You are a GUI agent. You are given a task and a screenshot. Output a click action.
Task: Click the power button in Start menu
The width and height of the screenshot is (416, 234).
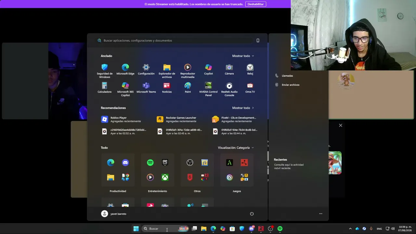252,214
